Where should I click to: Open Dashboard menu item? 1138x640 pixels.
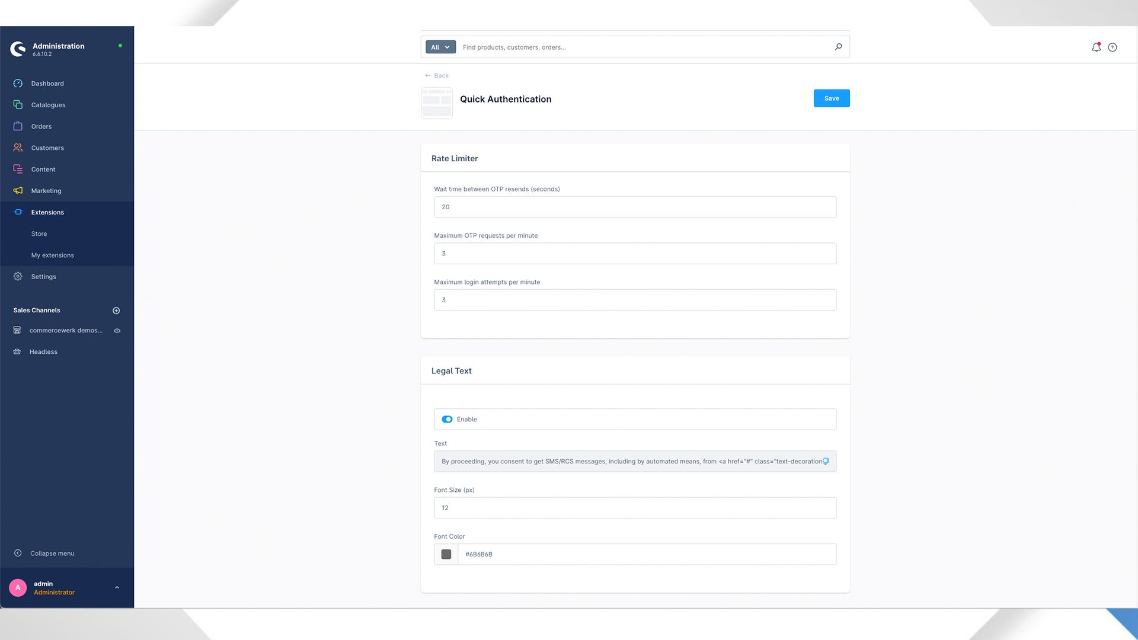point(47,84)
